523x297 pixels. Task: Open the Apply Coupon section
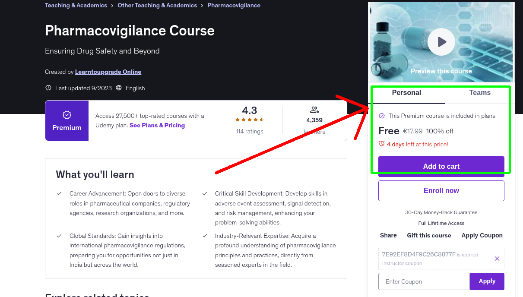click(x=482, y=235)
